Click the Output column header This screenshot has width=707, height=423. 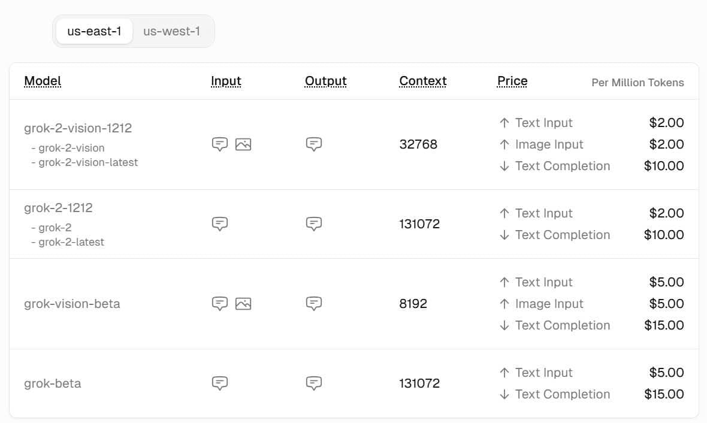pos(326,81)
